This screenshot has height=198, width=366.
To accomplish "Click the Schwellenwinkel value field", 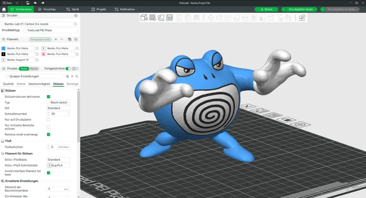I will 58,114.
